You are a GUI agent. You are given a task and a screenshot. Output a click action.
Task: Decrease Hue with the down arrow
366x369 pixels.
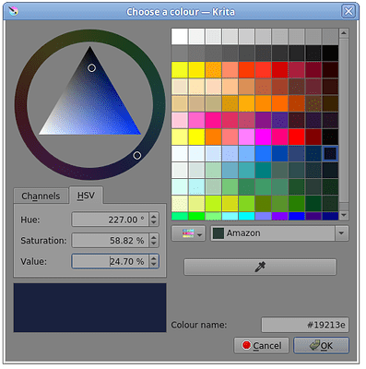[x=154, y=223]
